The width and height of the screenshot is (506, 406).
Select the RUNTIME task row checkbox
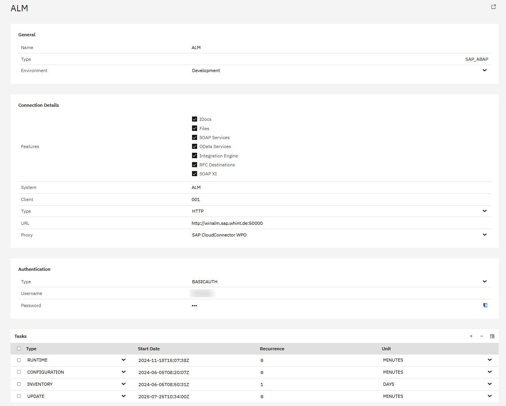19,360
